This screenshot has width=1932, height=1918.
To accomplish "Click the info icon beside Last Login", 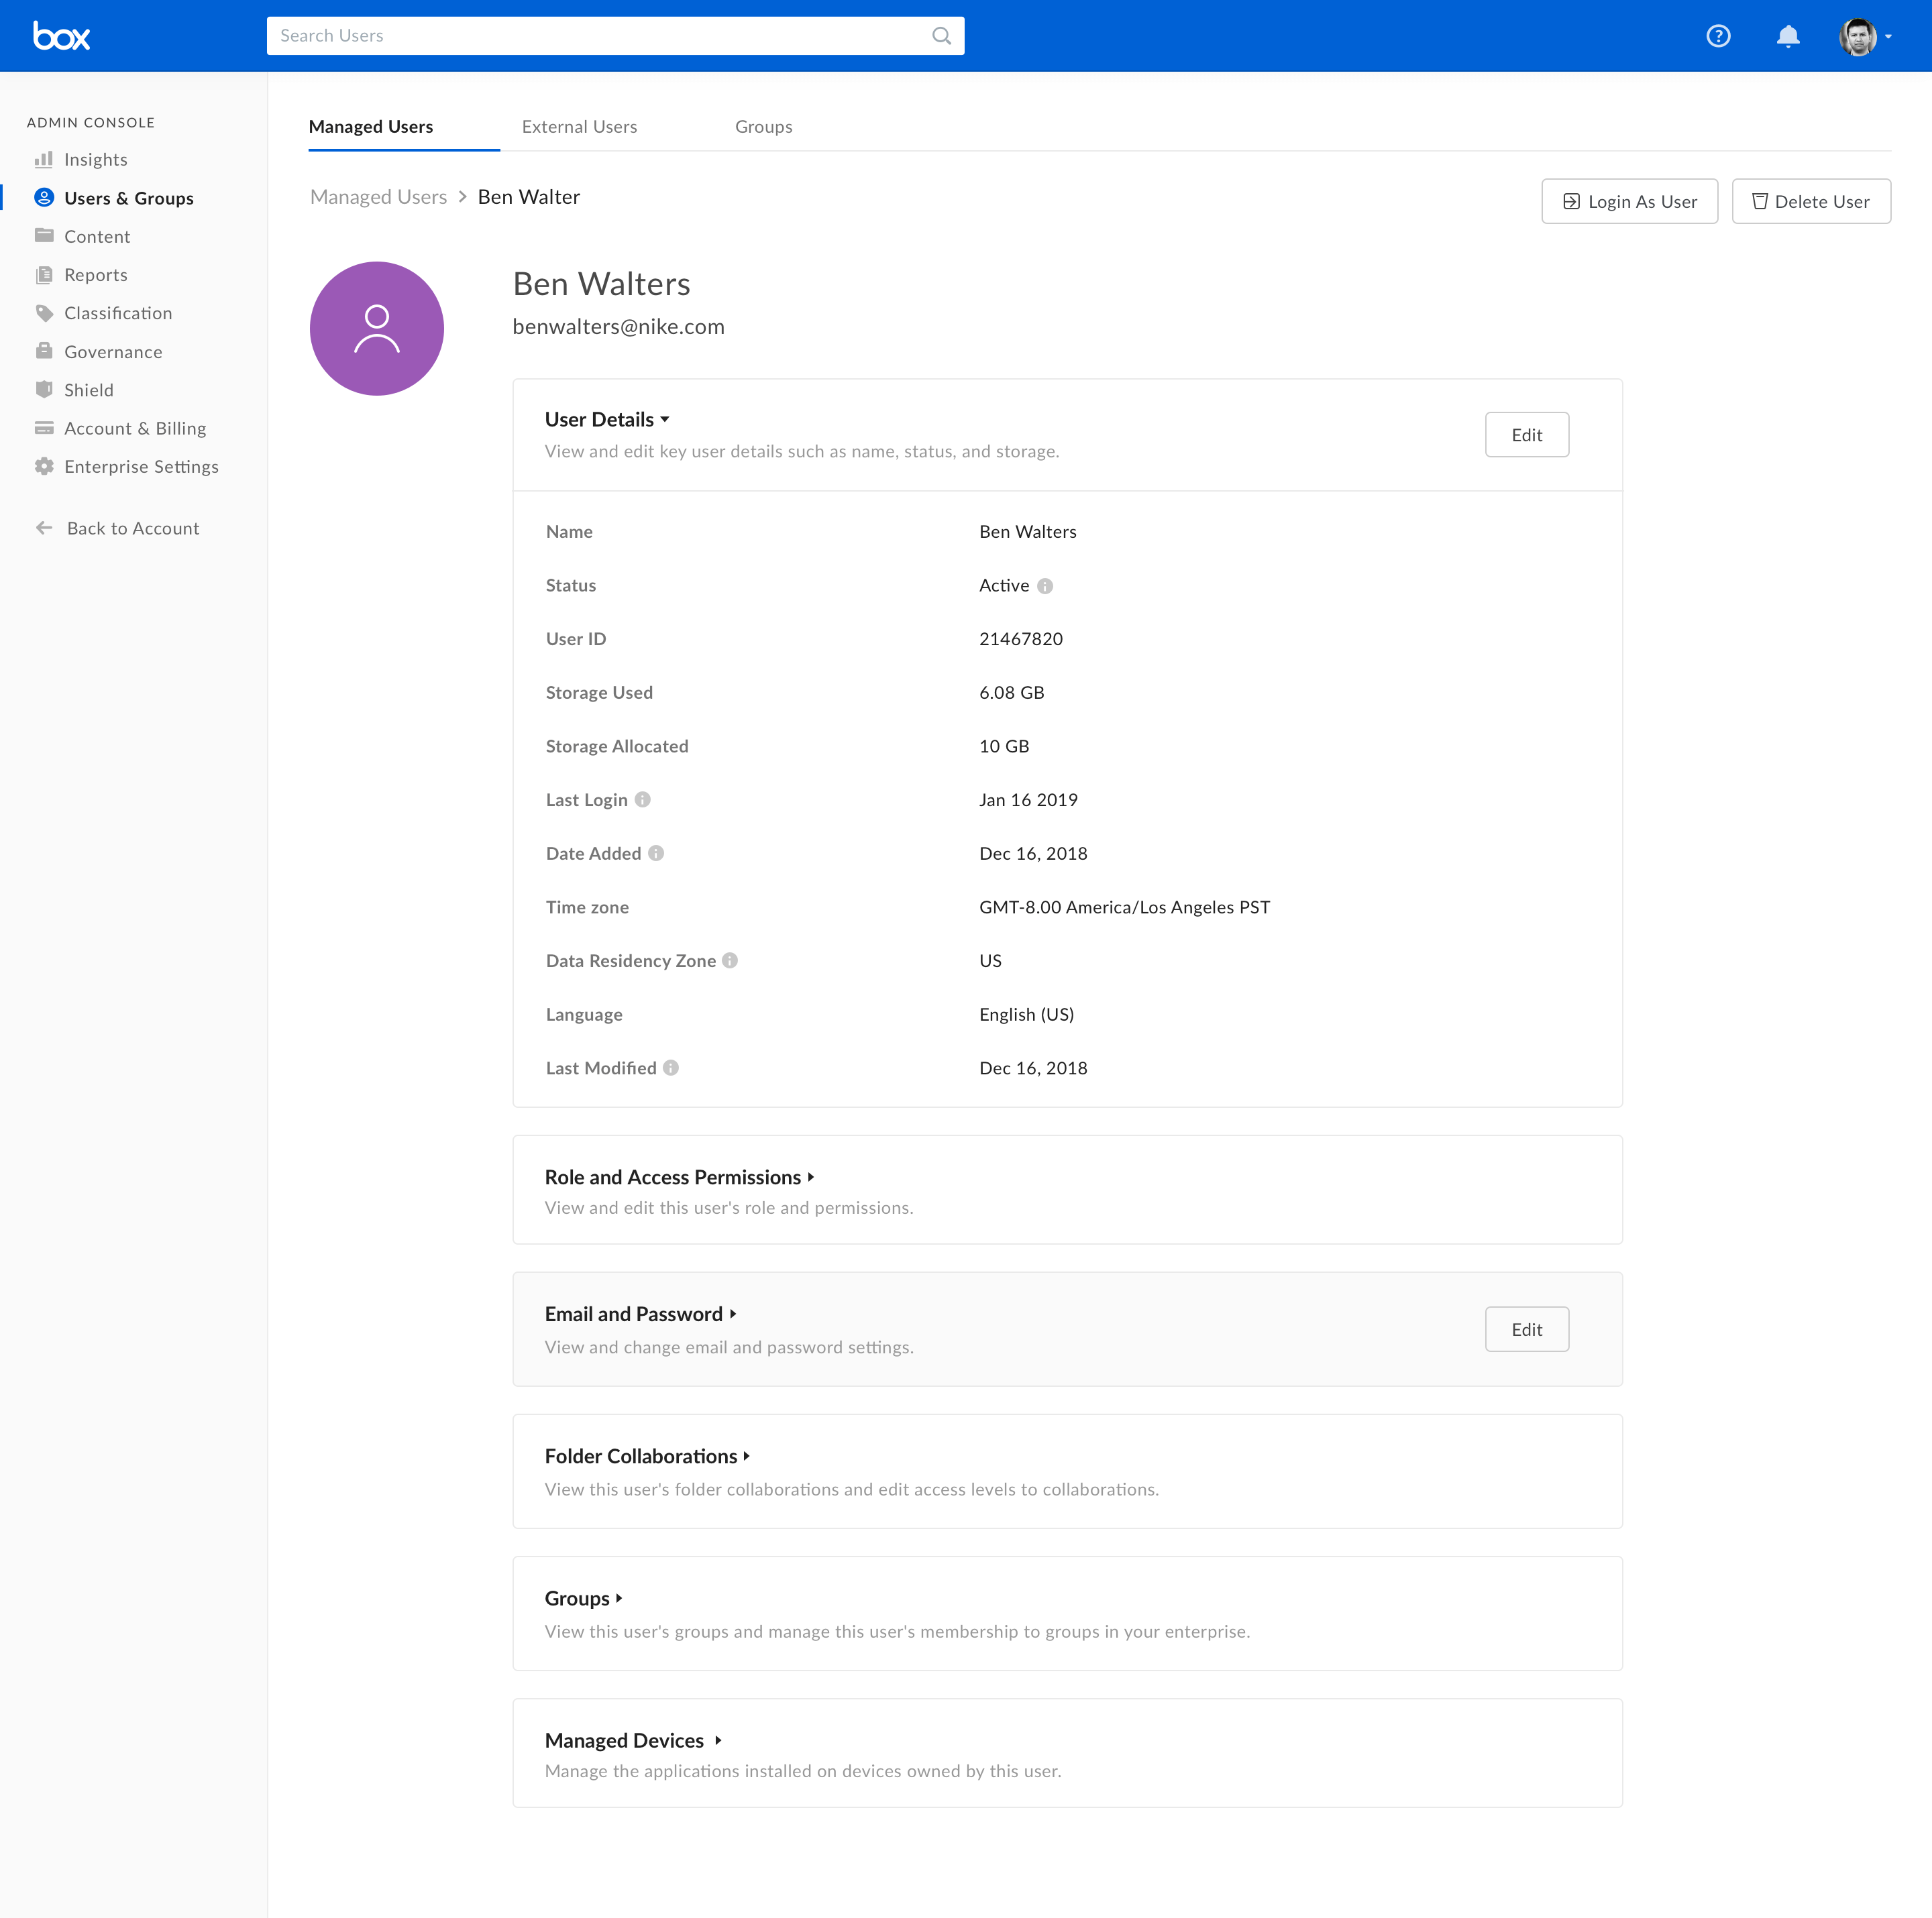I will [643, 799].
